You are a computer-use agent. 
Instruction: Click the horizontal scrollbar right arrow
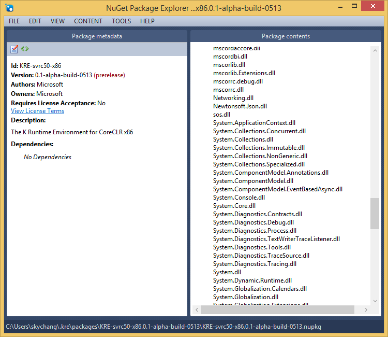pyautogui.click(x=366, y=310)
